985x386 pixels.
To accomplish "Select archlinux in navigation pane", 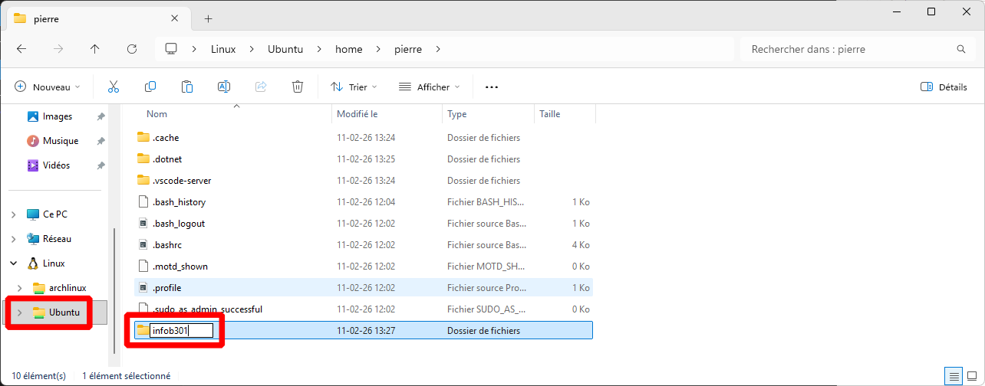I will pos(68,288).
